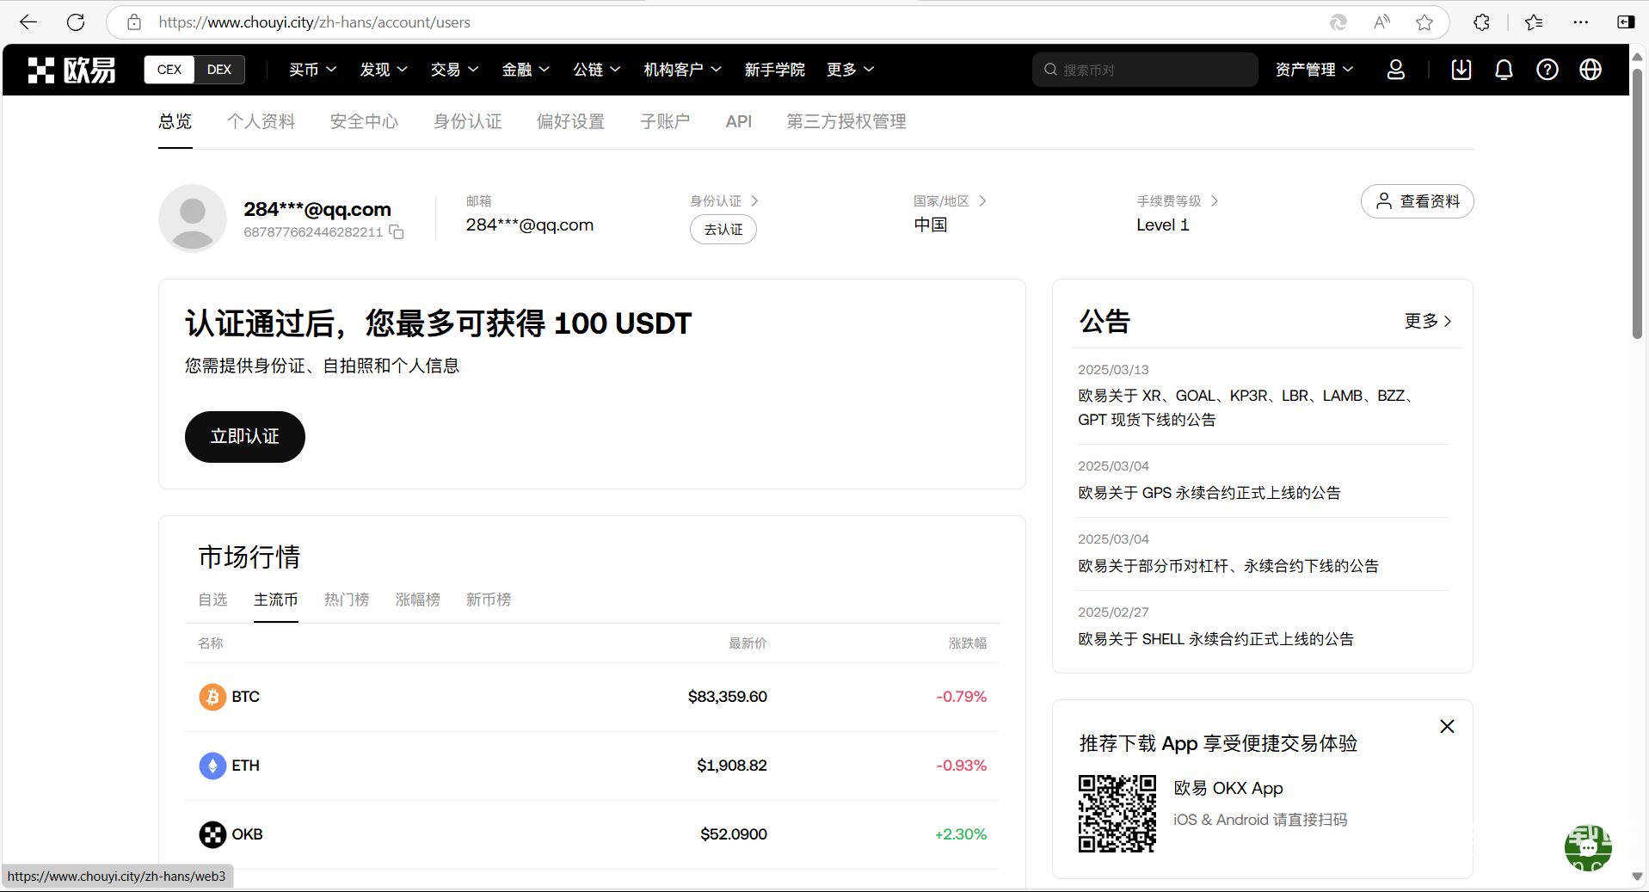Open the user profile icon
Screen dimensions: 1649x892
1395,70
